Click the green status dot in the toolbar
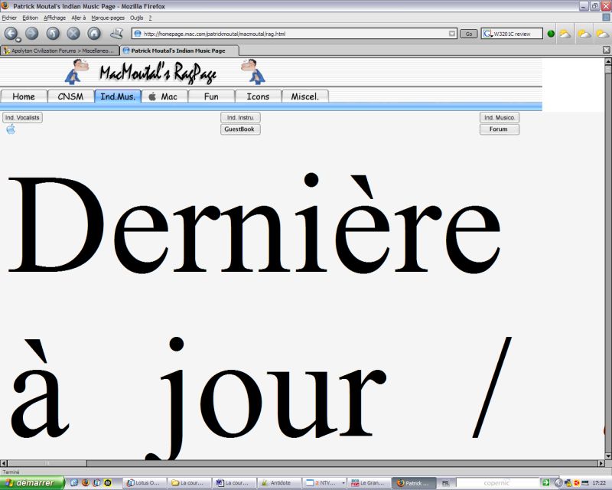The width and height of the screenshot is (612, 490). click(551, 34)
